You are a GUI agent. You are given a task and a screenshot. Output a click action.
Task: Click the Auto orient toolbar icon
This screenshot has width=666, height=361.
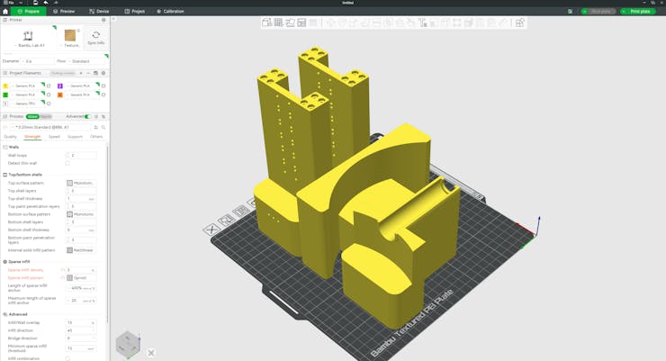click(x=290, y=23)
